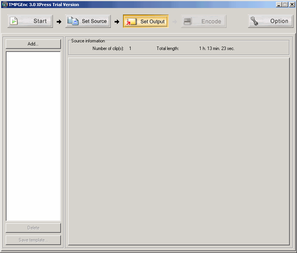Click the Set Source film-and-music icon
The height and width of the screenshot is (253, 297).
tap(73, 21)
